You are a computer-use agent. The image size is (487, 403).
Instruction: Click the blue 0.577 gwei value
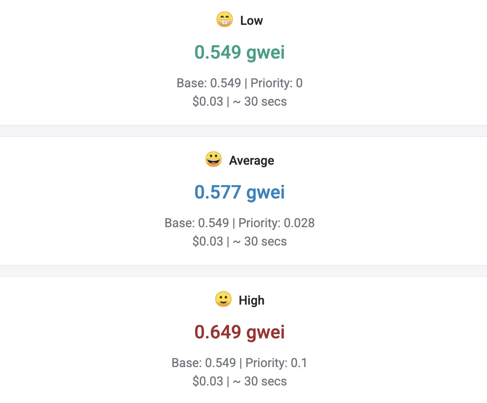[240, 192]
